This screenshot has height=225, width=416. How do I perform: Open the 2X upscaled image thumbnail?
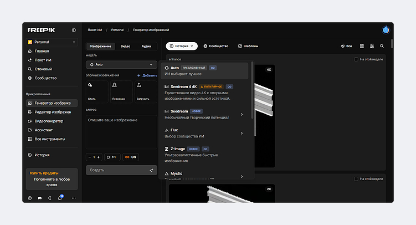[x=222, y=193]
